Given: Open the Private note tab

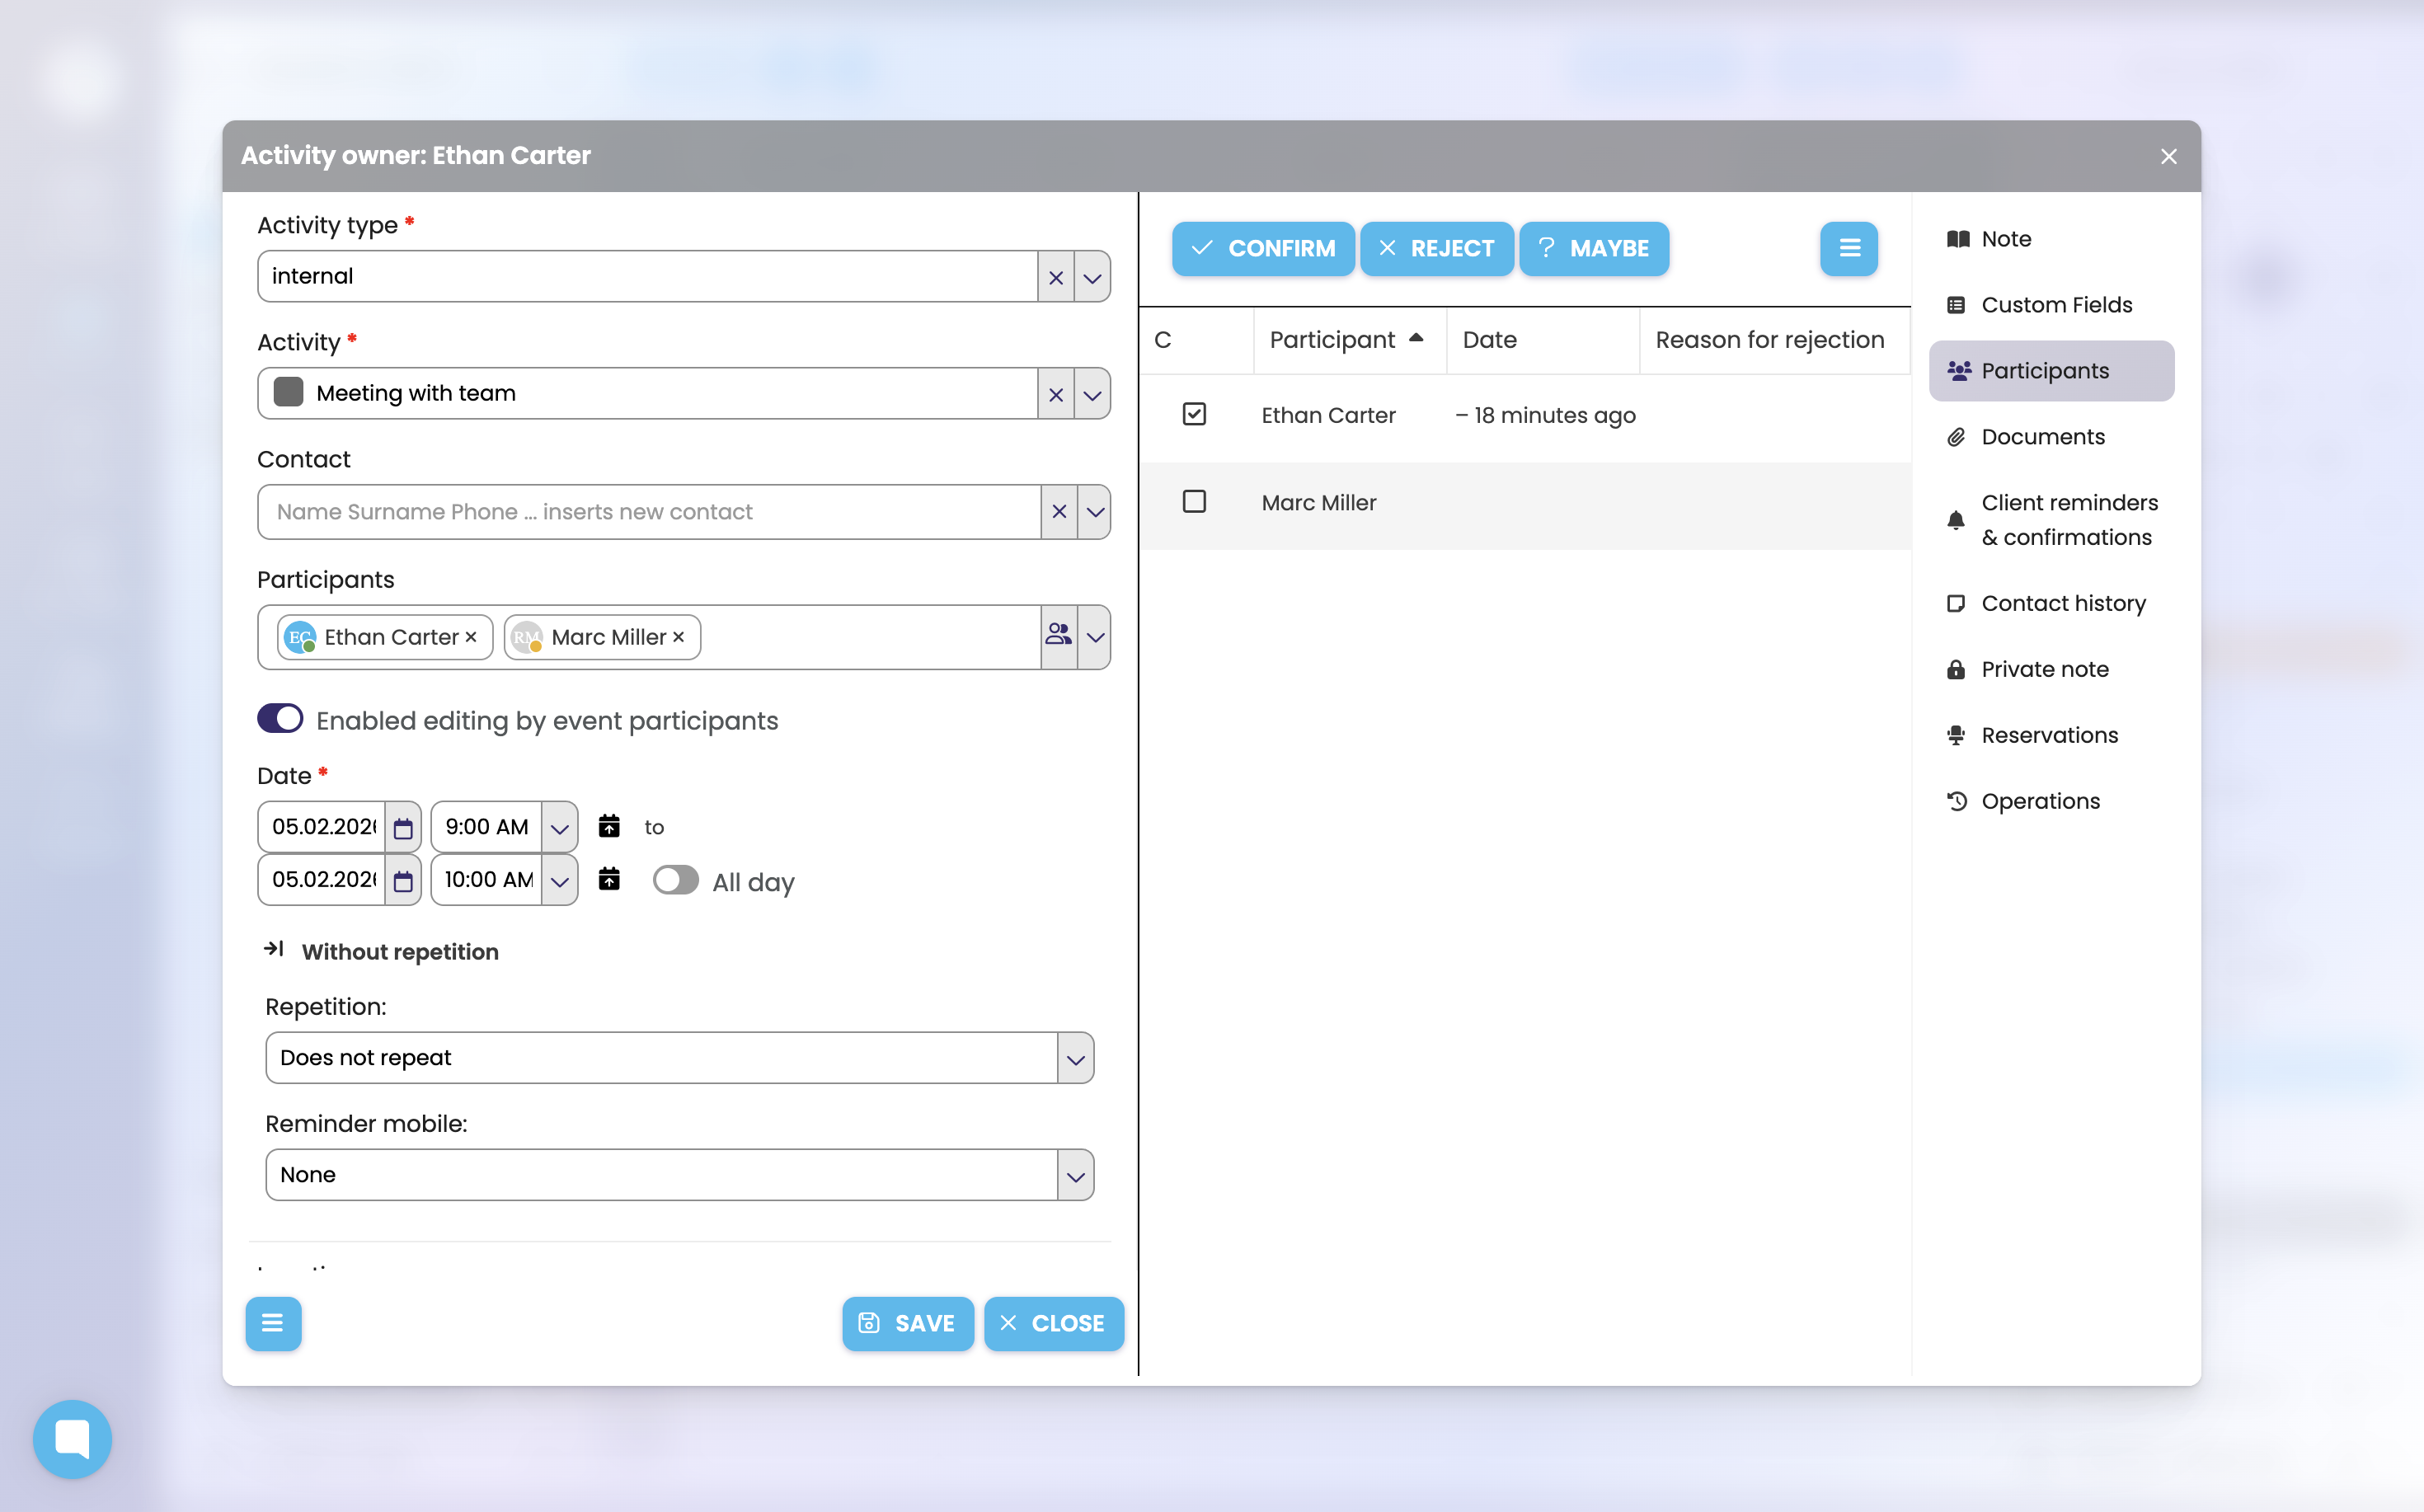Looking at the screenshot, I should coord(2044,669).
